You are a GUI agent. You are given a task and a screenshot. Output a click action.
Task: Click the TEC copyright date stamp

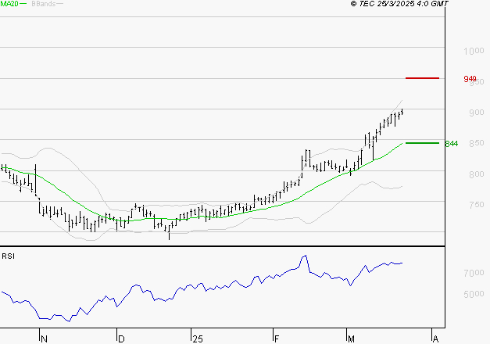coord(399,4)
